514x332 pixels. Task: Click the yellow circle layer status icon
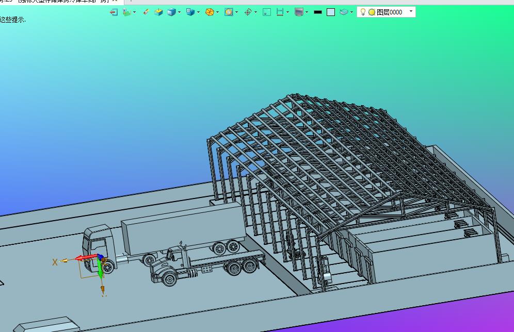tap(372, 12)
